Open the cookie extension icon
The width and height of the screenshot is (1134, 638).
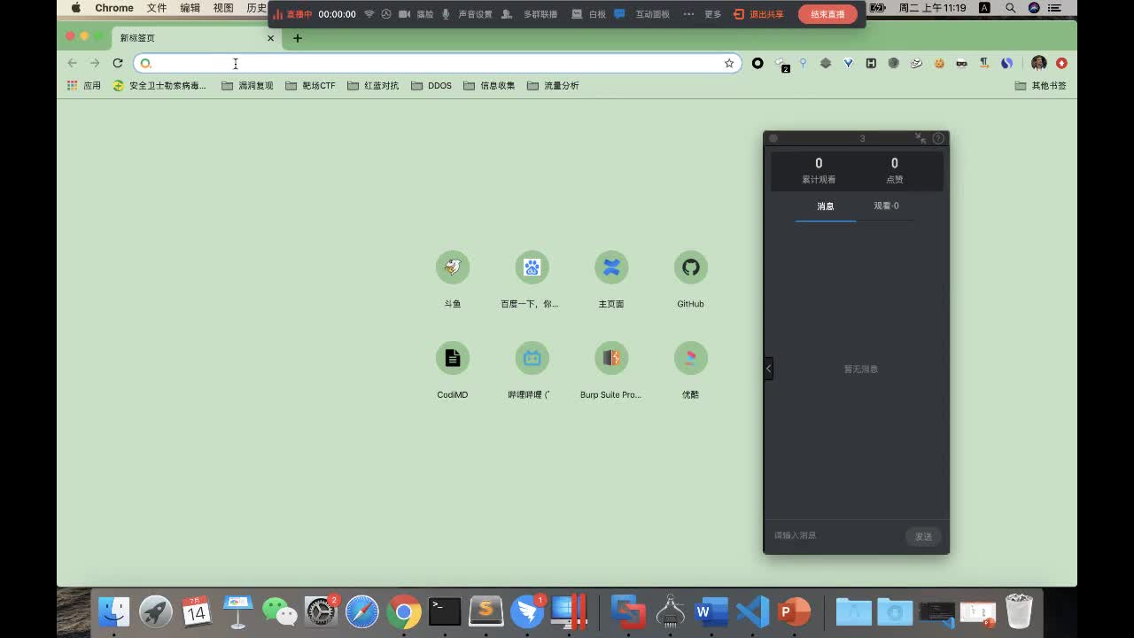pyautogui.click(x=939, y=63)
